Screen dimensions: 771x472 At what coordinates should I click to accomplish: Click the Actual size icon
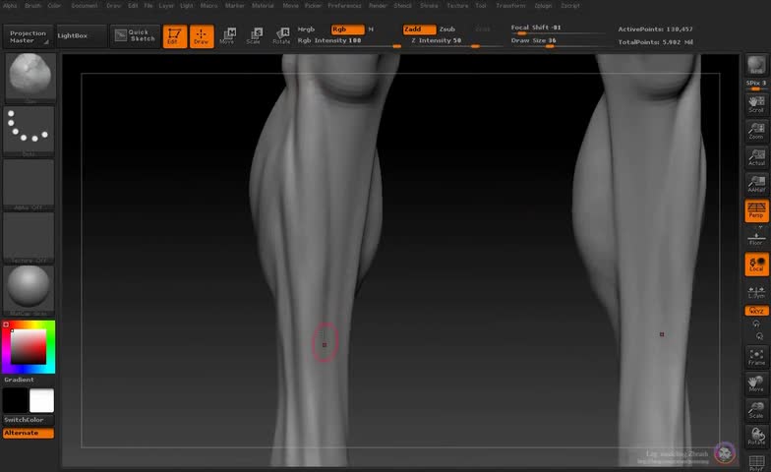point(756,157)
